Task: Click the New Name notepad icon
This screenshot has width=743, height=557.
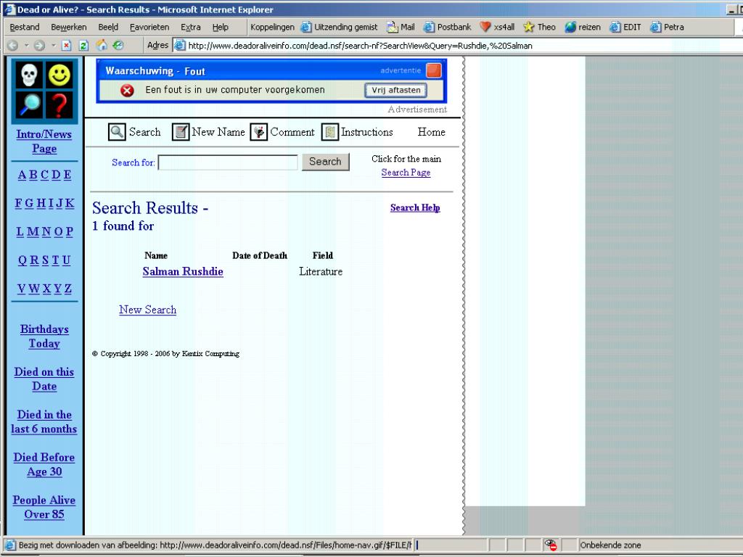Action: click(181, 132)
